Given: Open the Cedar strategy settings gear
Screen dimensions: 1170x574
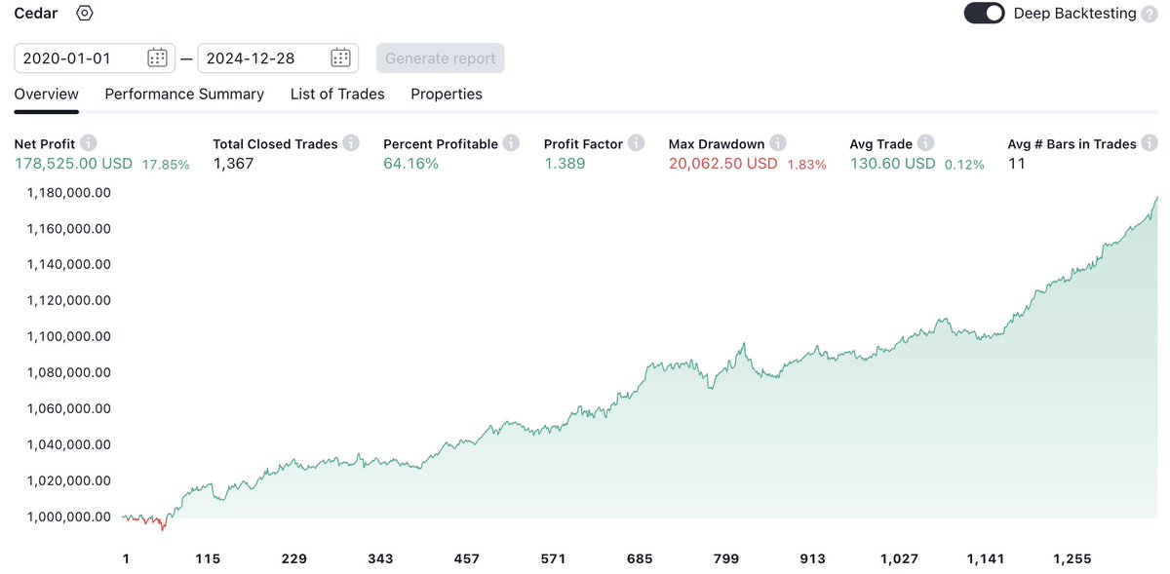Looking at the screenshot, I should pyautogui.click(x=84, y=13).
